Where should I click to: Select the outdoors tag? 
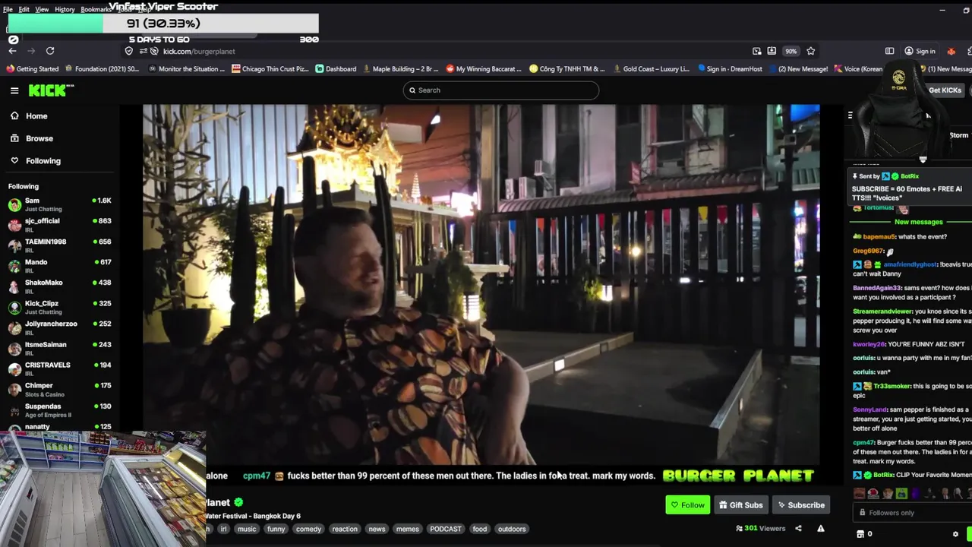[x=512, y=529]
